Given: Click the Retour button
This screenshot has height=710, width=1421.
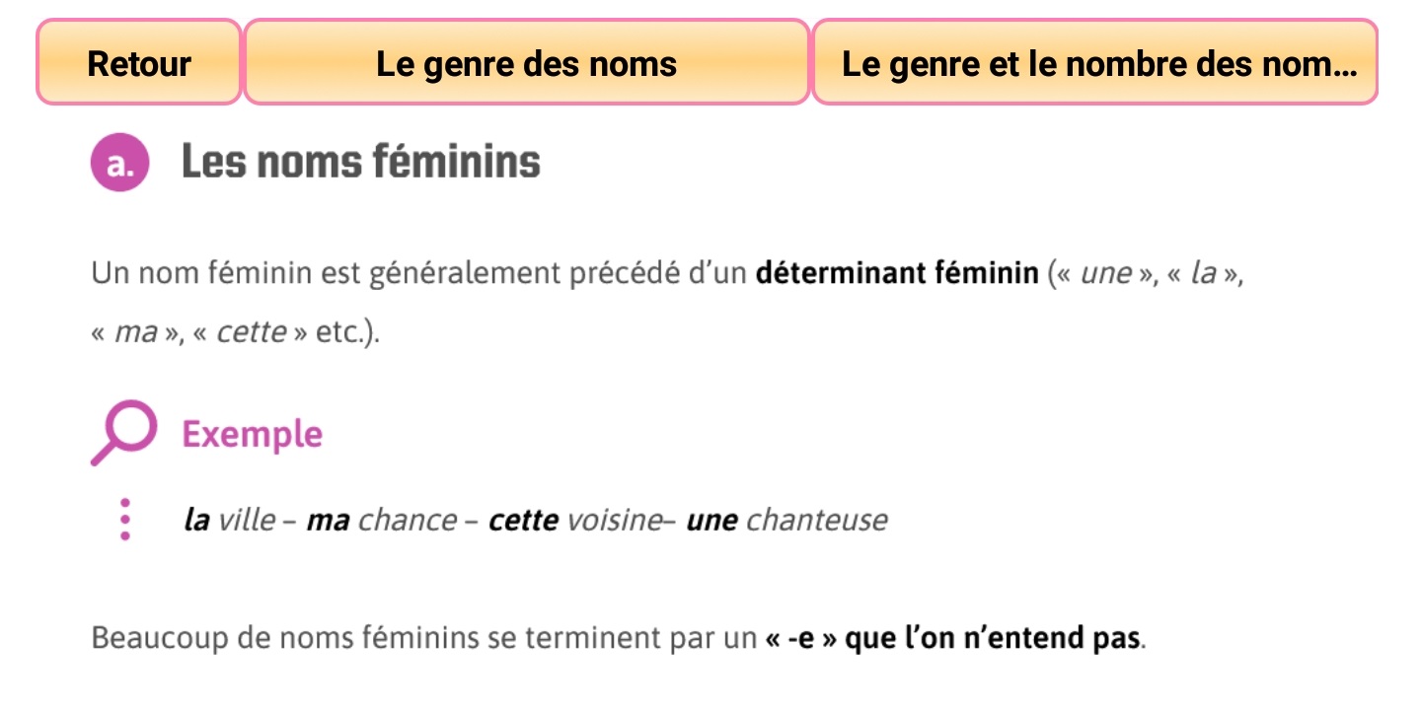Looking at the screenshot, I should pyautogui.click(x=139, y=64).
